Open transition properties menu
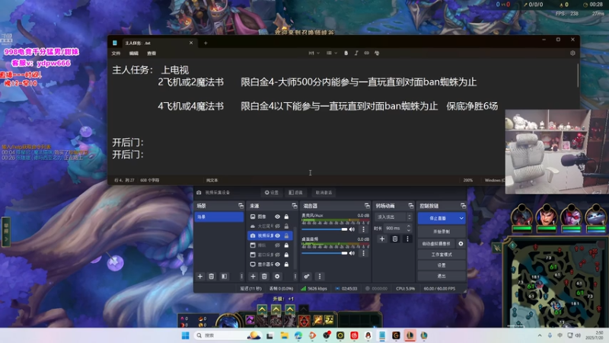This screenshot has height=343, width=609. tap(407, 239)
